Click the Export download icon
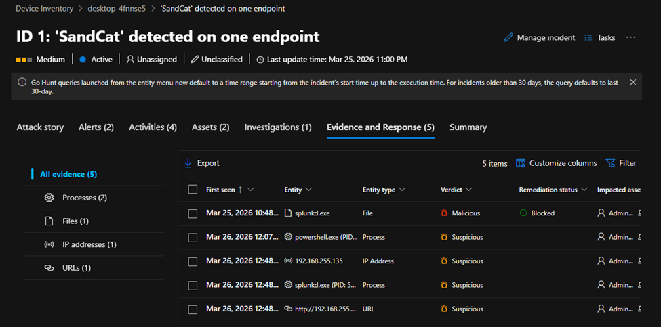 188,163
